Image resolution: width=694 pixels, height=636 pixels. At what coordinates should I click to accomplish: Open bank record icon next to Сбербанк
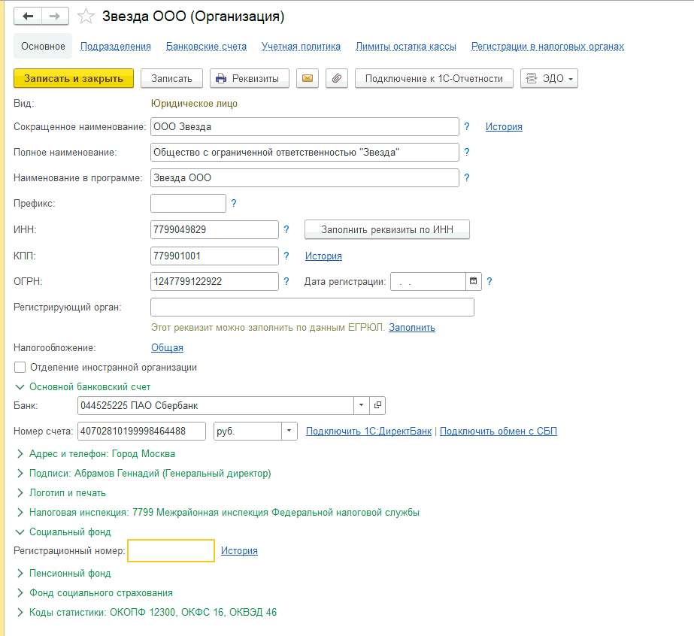pos(377,405)
